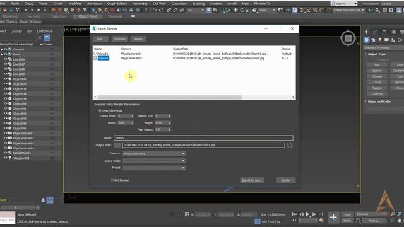Click the help question mark toolbar icon
Viewport: 404px width, 227px height.
146,10
